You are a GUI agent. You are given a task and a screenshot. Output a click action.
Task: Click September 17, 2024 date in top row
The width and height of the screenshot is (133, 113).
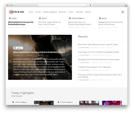tap(44, 27)
